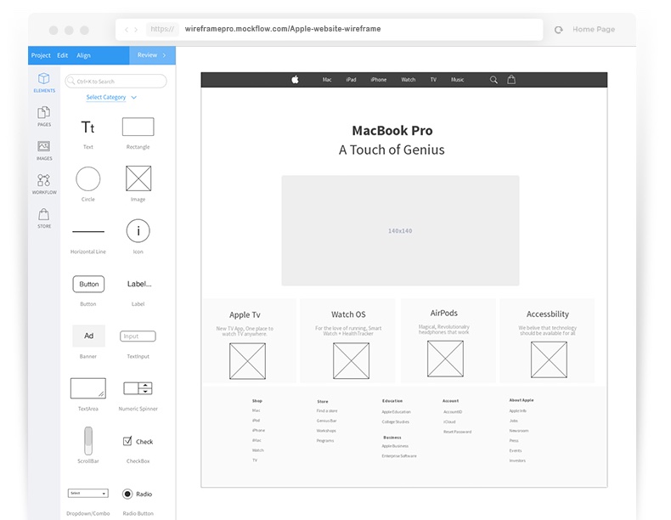The image size is (671, 520).
Task: Open the Project menu
Action: click(41, 55)
